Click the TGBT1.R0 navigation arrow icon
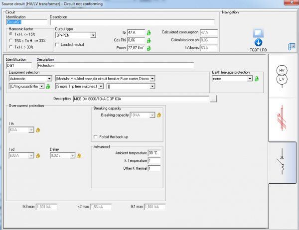The height and width of the screenshot is (230, 299). (x=258, y=42)
